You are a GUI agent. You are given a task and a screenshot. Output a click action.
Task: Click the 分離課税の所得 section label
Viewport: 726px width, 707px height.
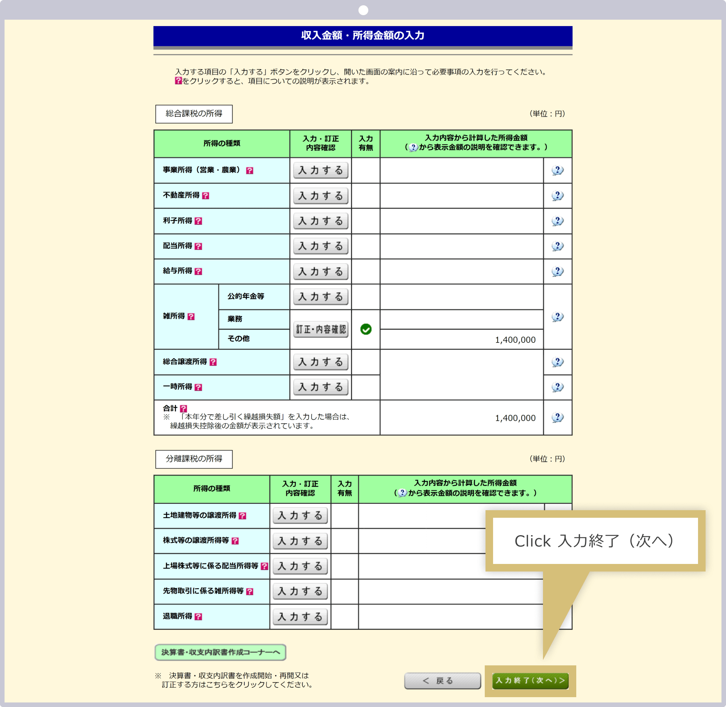[x=194, y=459]
